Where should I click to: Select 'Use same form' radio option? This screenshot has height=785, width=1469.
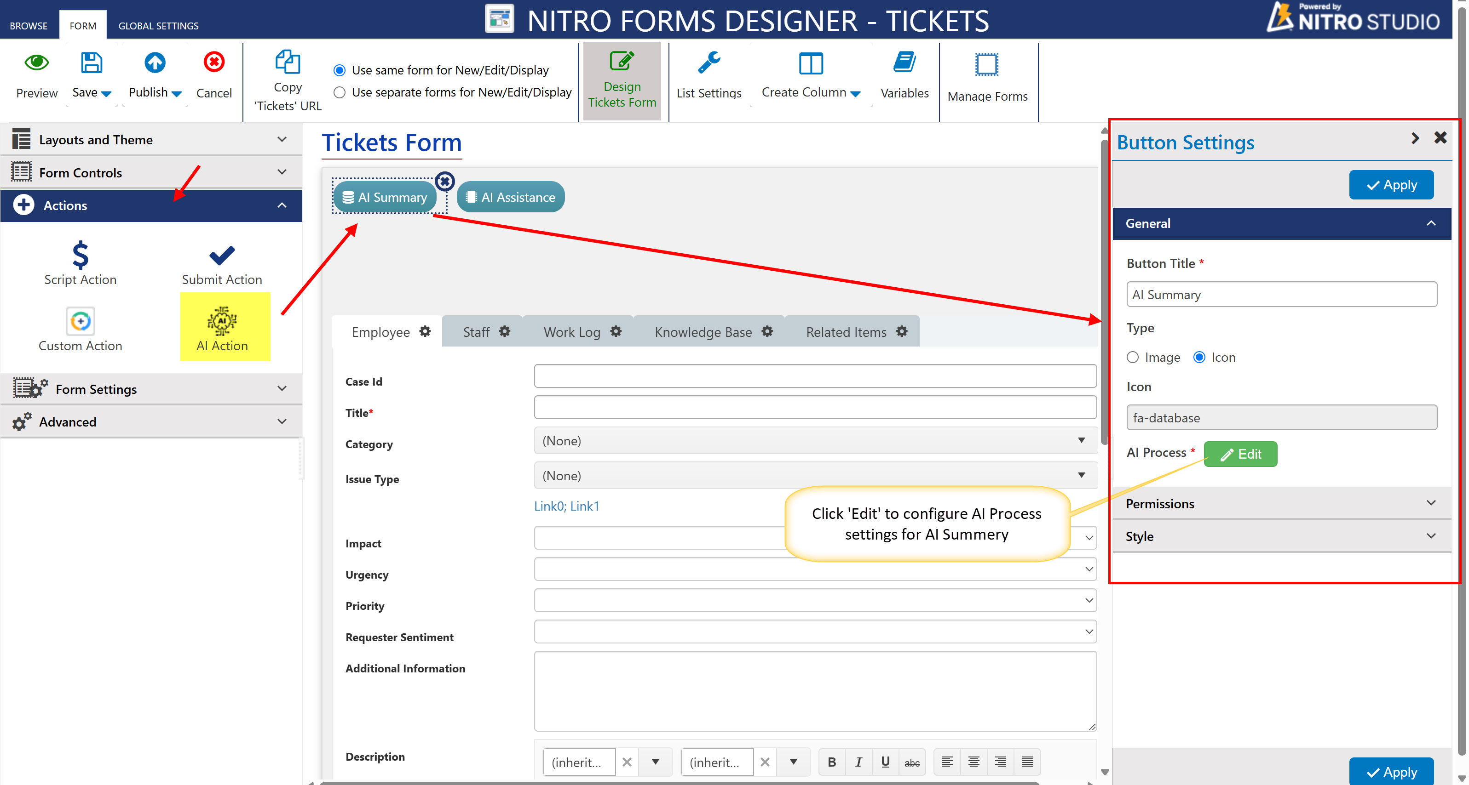click(x=340, y=70)
